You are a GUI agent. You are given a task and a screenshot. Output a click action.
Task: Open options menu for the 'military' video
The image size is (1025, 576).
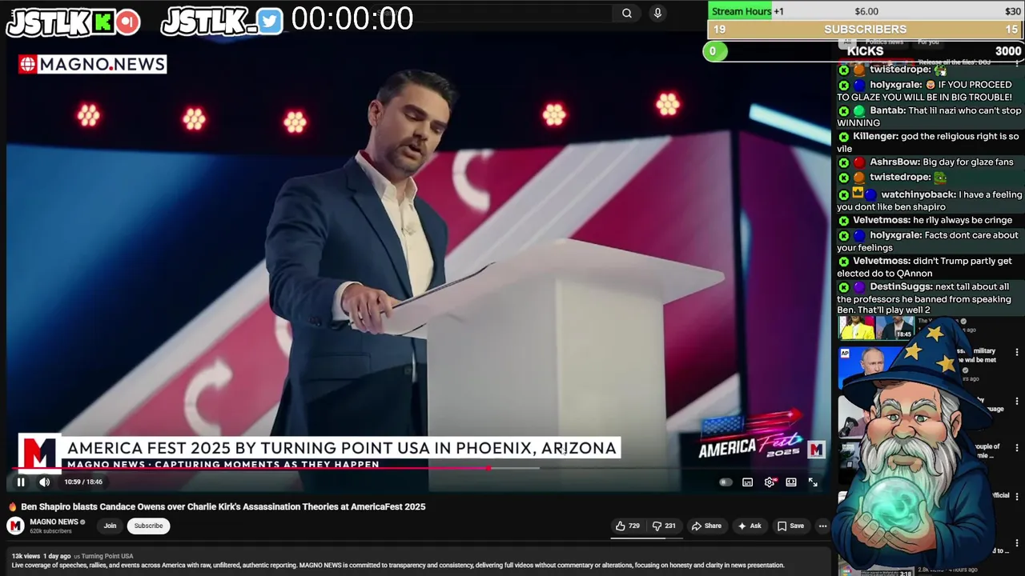(x=1017, y=352)
